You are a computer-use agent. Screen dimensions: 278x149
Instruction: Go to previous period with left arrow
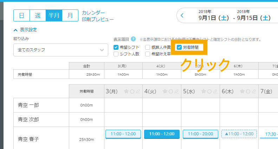pyautogui.click(x=182, y=15)
